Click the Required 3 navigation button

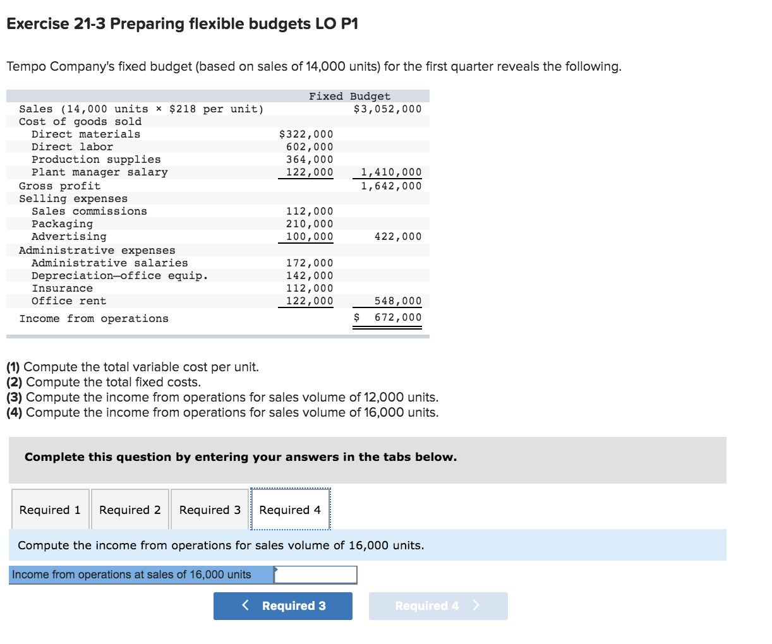point(283,605)
